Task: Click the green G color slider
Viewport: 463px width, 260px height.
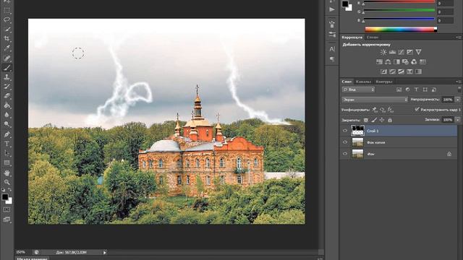Action: point(399,10)
